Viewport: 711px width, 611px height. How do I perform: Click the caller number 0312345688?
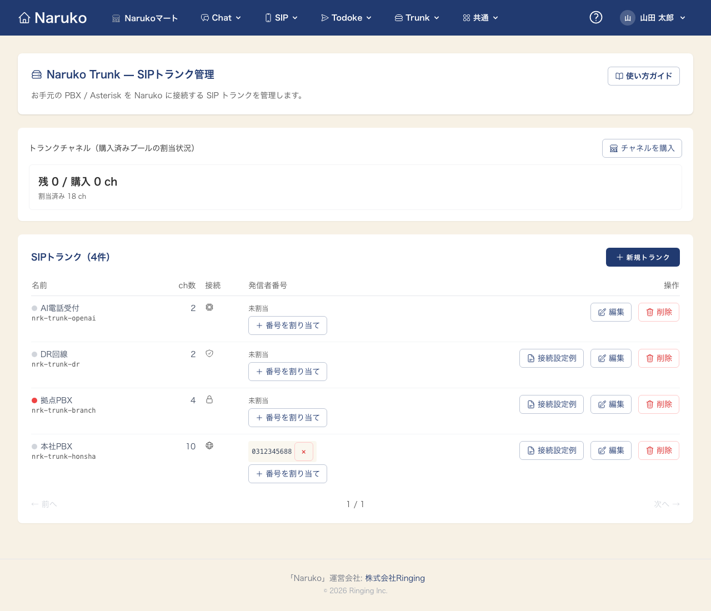coord(272,452)
